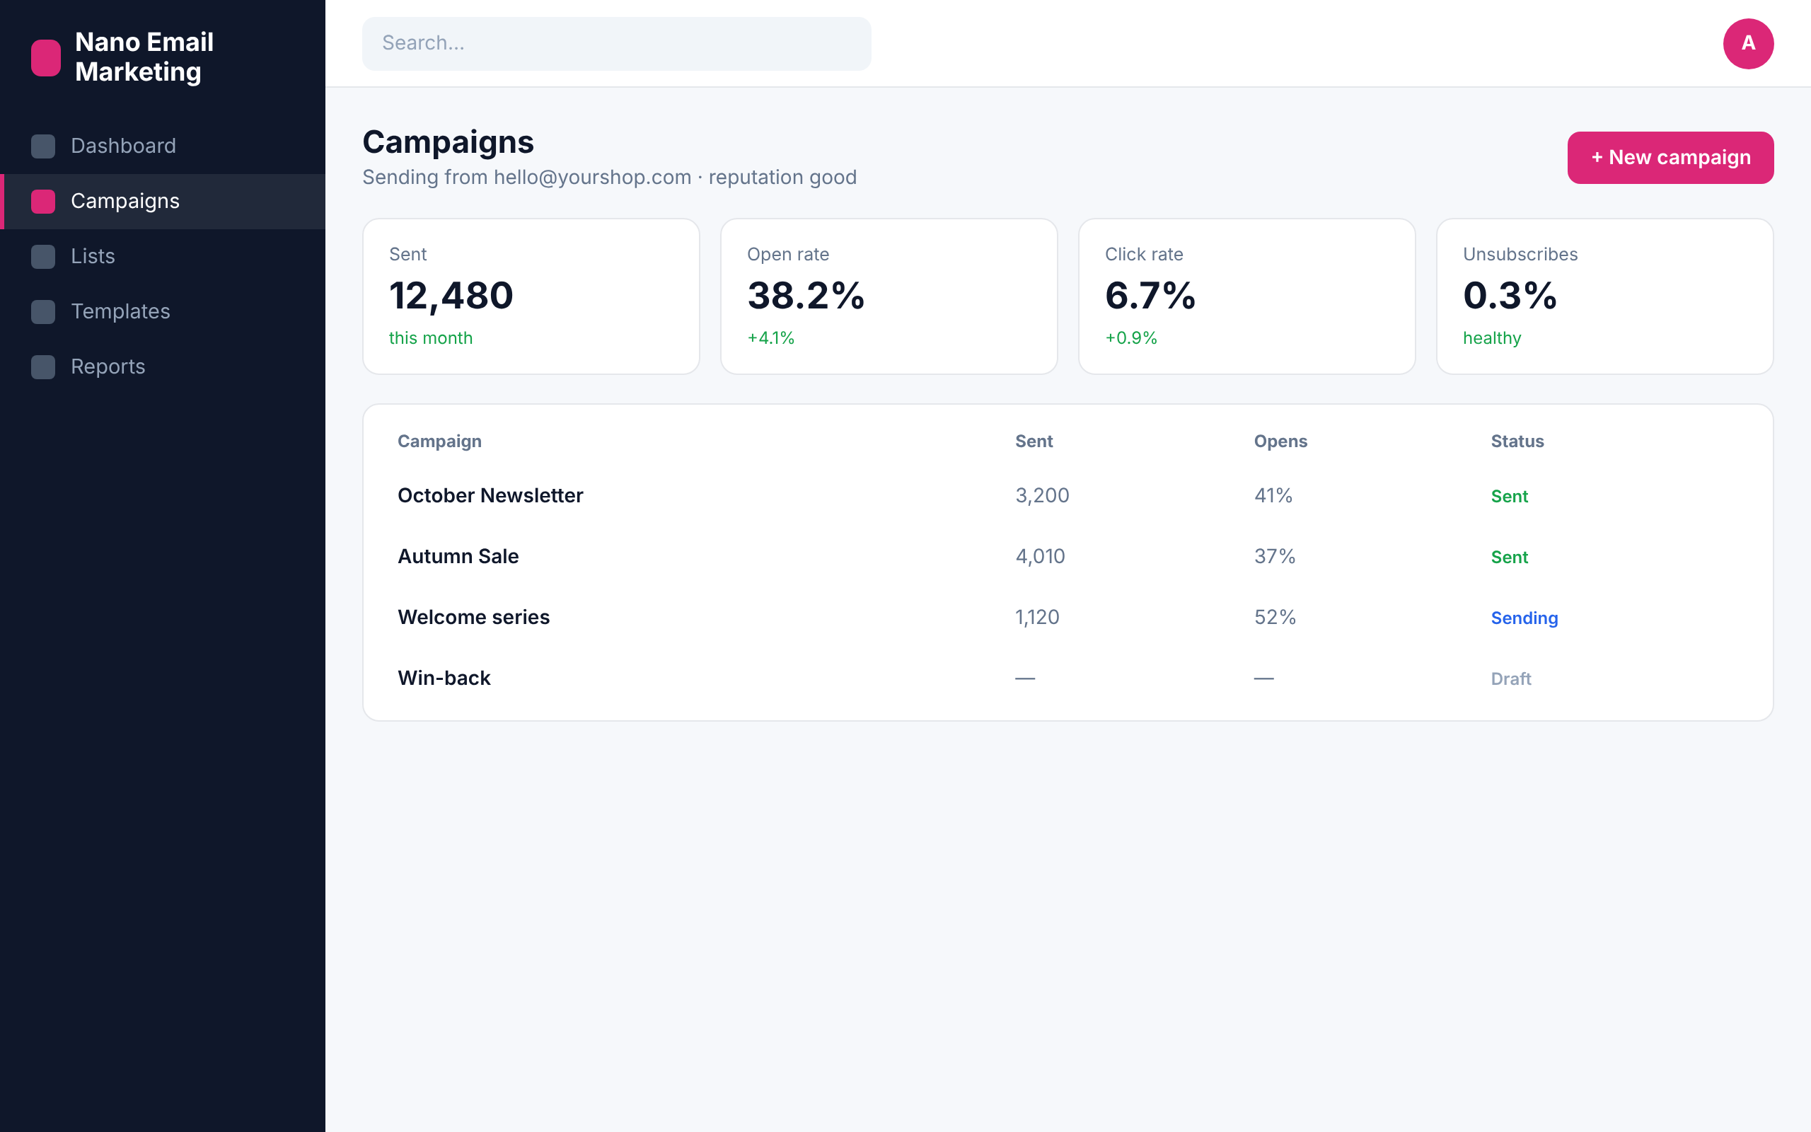Open the Win-back draft campaign
This screenshot has height=1132, width=1811.
click(x=444, y=678)
